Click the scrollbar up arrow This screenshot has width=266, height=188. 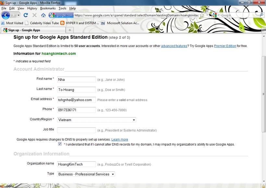point(264,36)
